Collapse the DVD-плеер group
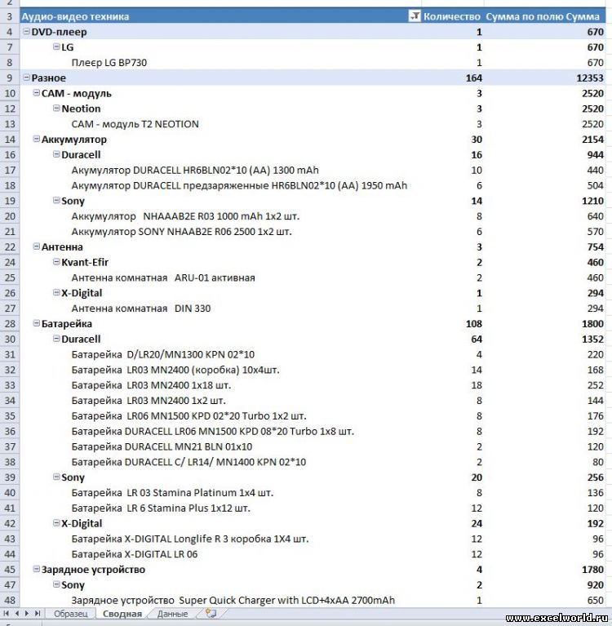 (x=26, y=31)
